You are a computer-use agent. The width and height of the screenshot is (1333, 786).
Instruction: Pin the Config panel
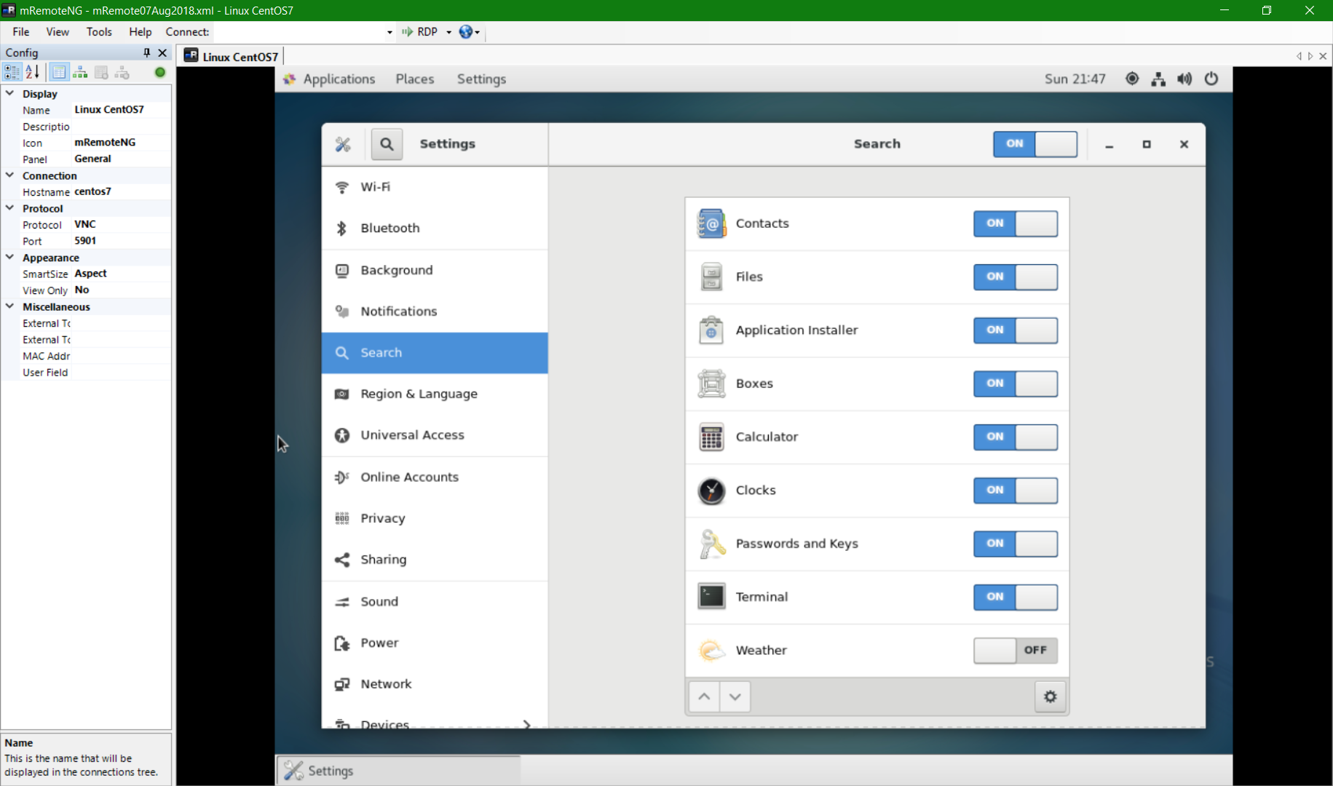click(x=147, y=52)
